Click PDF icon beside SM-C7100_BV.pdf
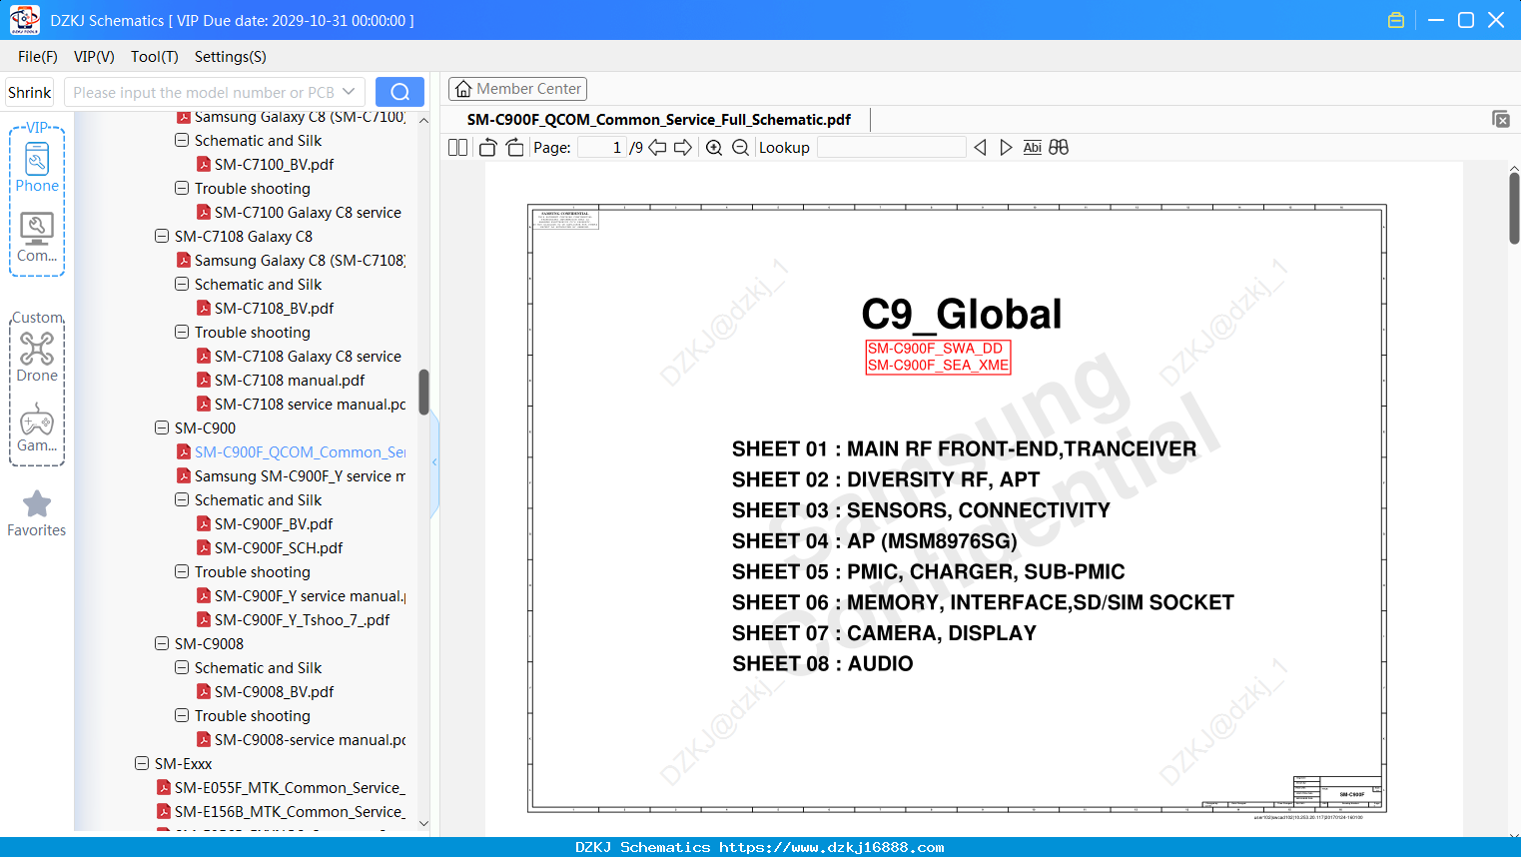The height and width of the screenshot is (857, 1521). 204,164
